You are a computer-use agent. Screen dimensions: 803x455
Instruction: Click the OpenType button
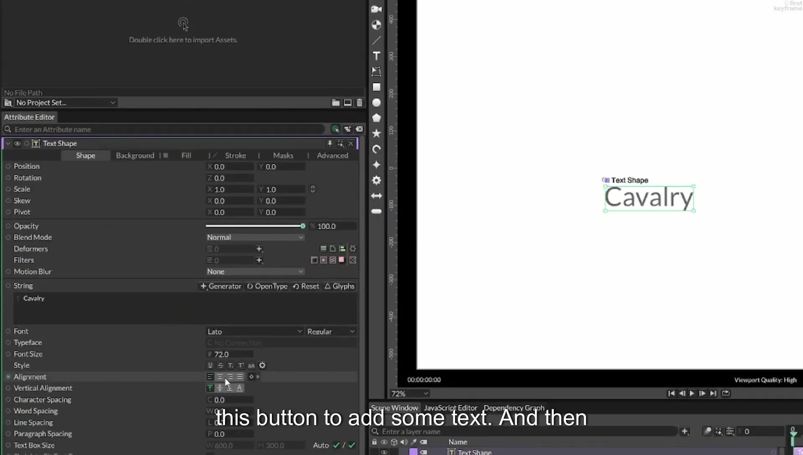click(x=267, y=286)
